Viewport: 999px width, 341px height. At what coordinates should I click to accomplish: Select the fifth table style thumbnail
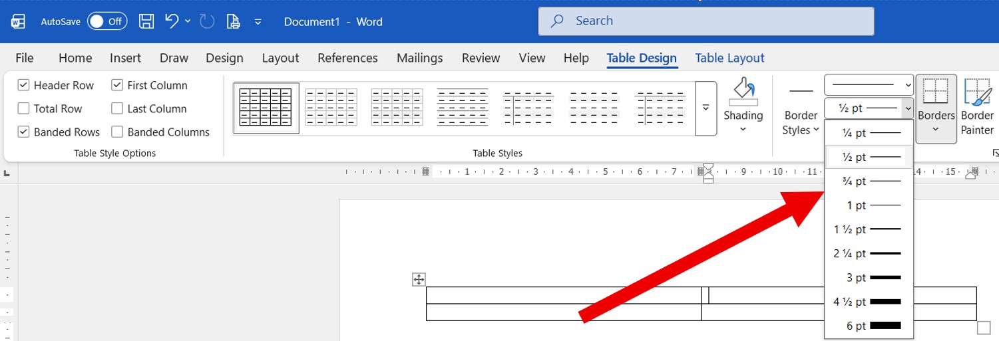click(x=528, y=108)
